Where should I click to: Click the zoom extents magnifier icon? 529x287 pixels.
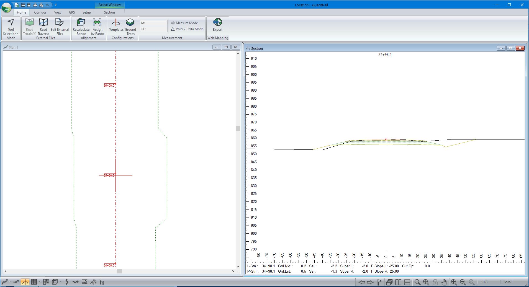[426, 282]
